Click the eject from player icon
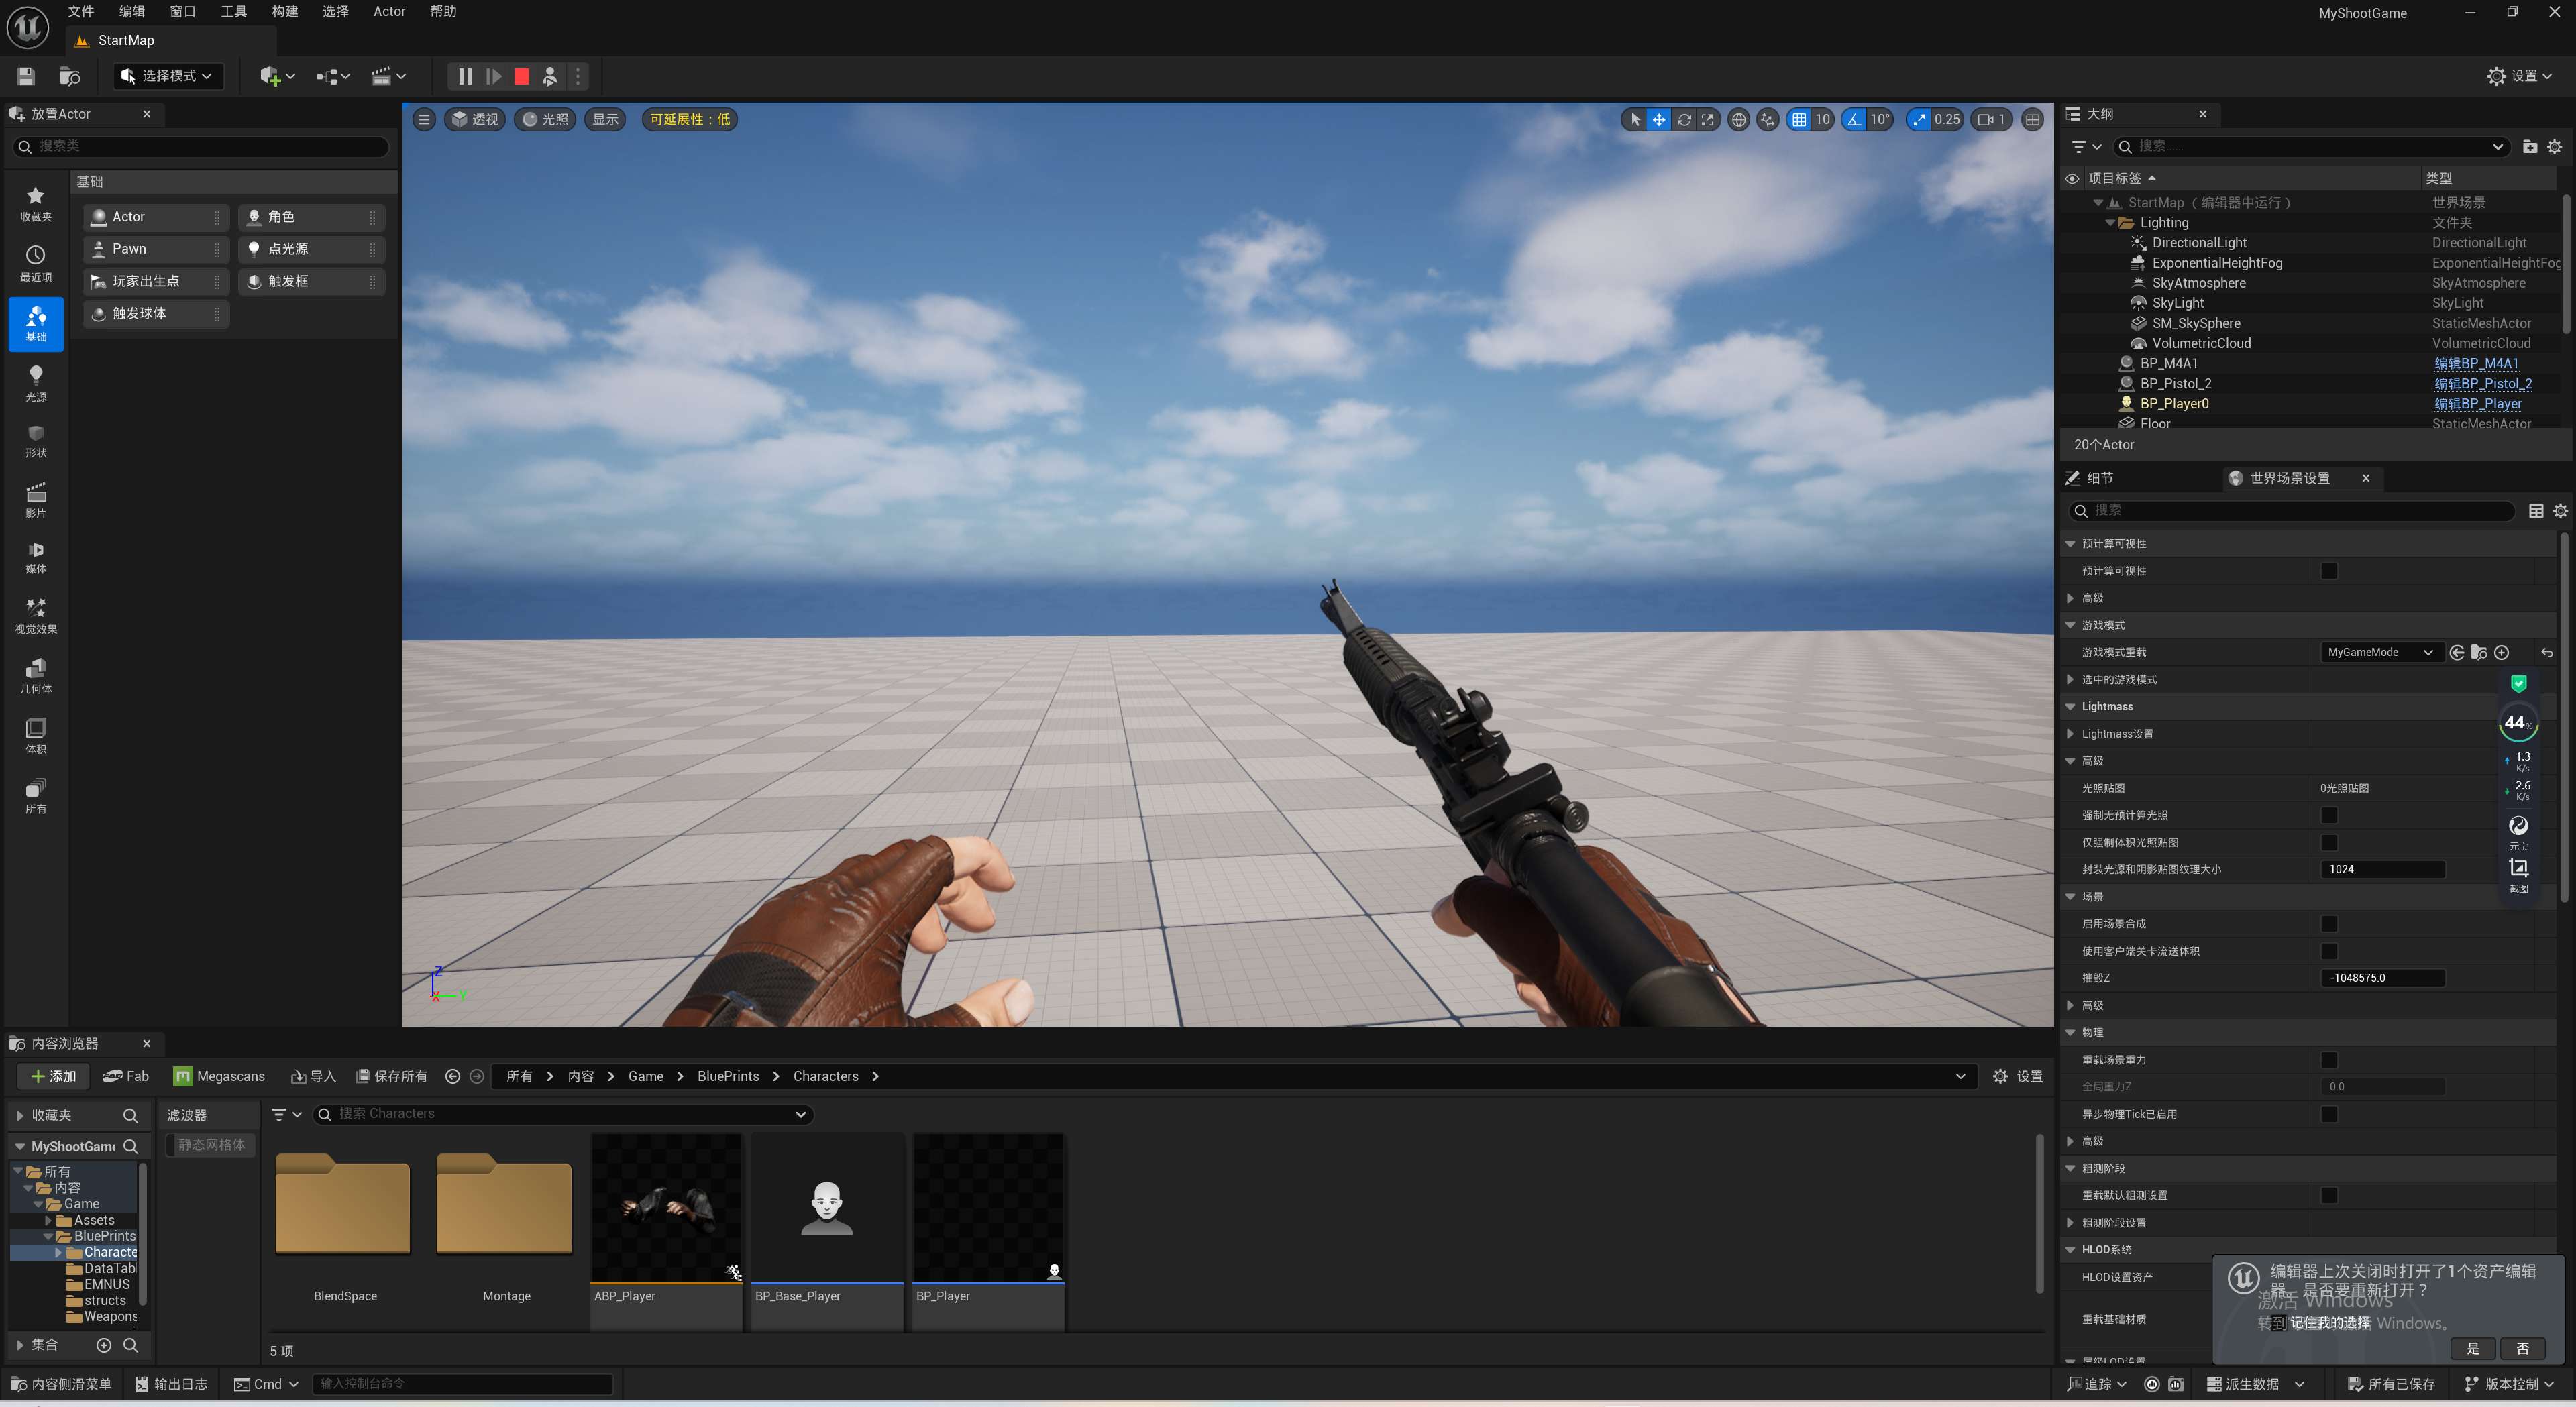 [x=550, y=76]
